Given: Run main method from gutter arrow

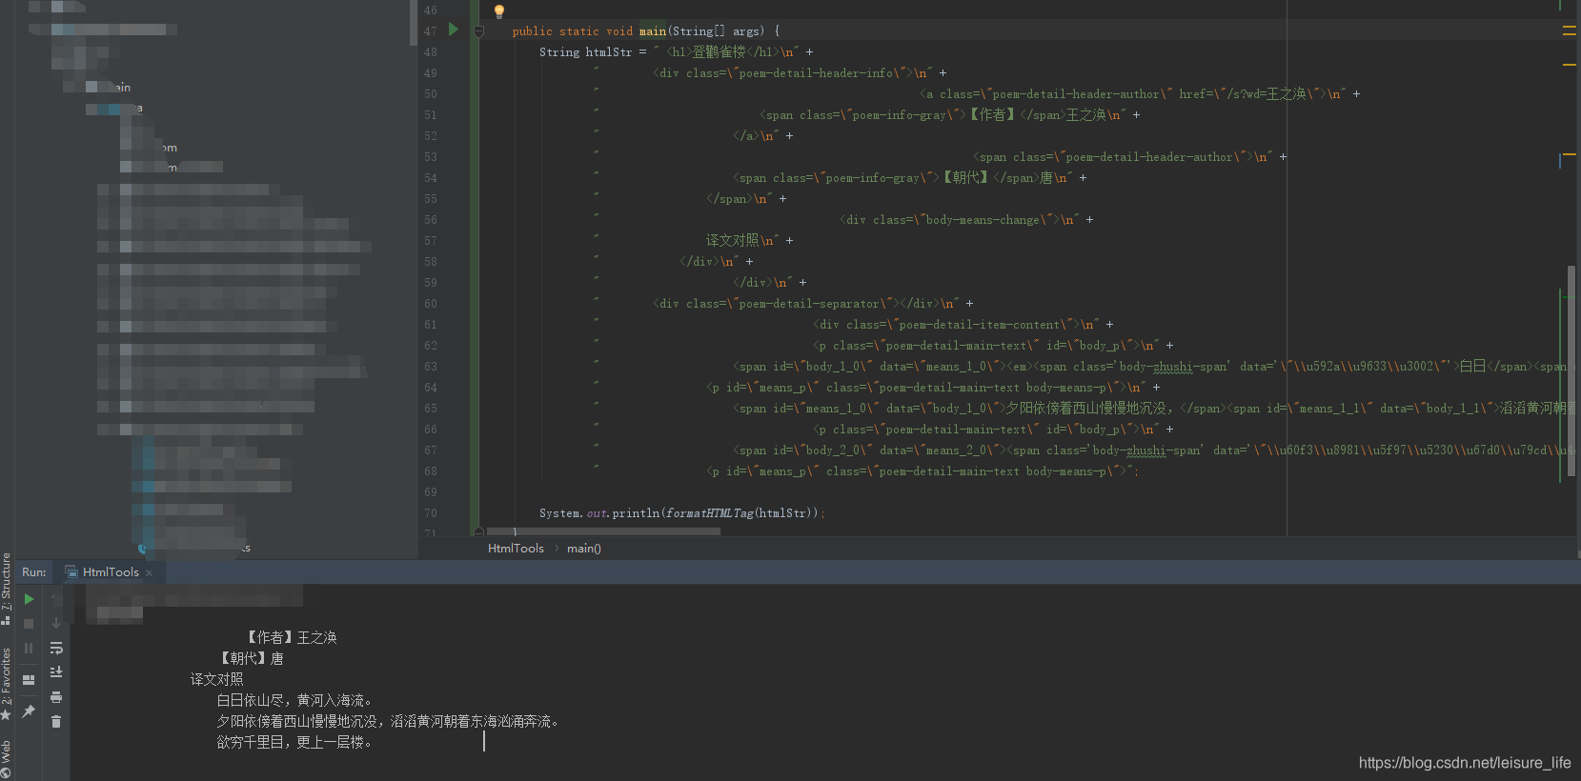Looking at the screenshot, I should tap(454, 30).
